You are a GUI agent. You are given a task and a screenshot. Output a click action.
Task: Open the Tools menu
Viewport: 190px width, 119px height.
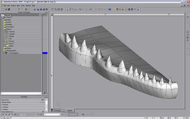pos(23,5)
